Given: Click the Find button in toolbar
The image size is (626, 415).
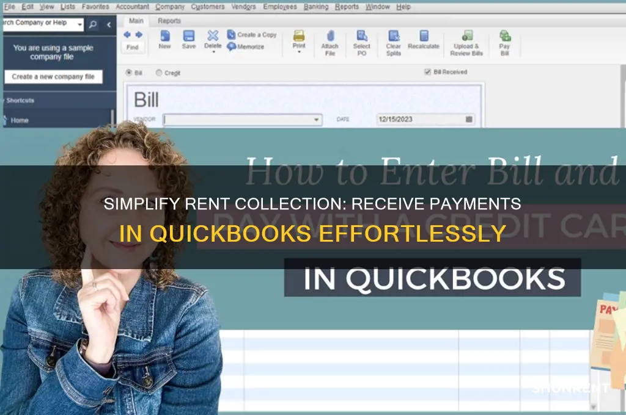Looking at the screenshot, I should 132,47.
